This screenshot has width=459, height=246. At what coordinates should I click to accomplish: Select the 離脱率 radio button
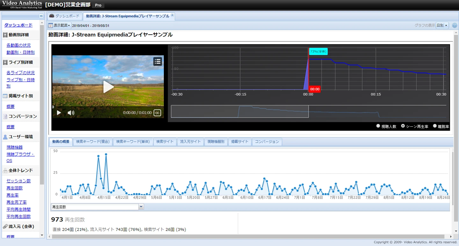point(435,126)
